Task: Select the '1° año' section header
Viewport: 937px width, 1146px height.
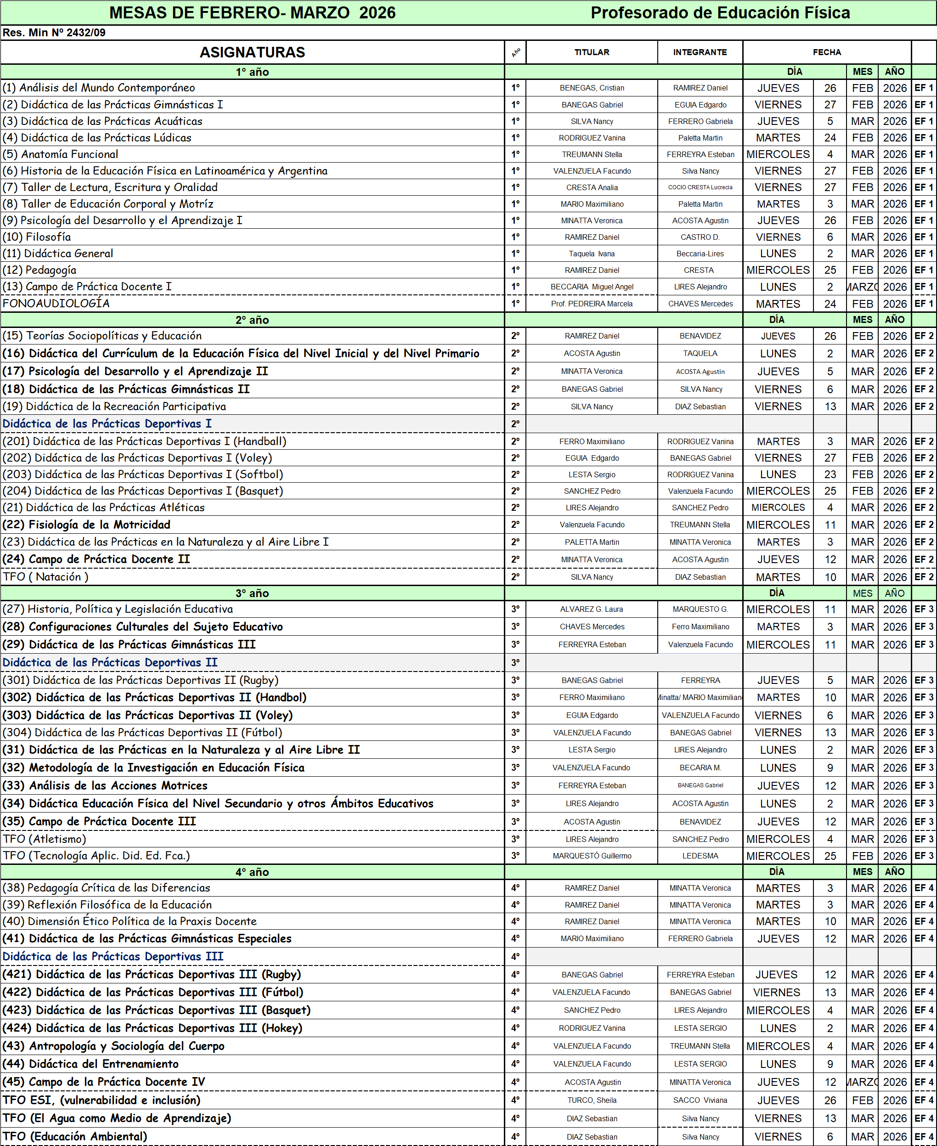Action: tap(252, 72)
